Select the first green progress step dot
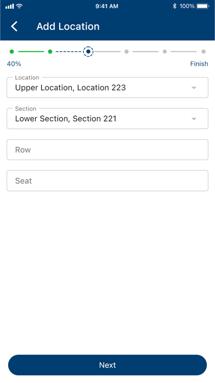The image size is (215, 383). click(x=12, y=52)
